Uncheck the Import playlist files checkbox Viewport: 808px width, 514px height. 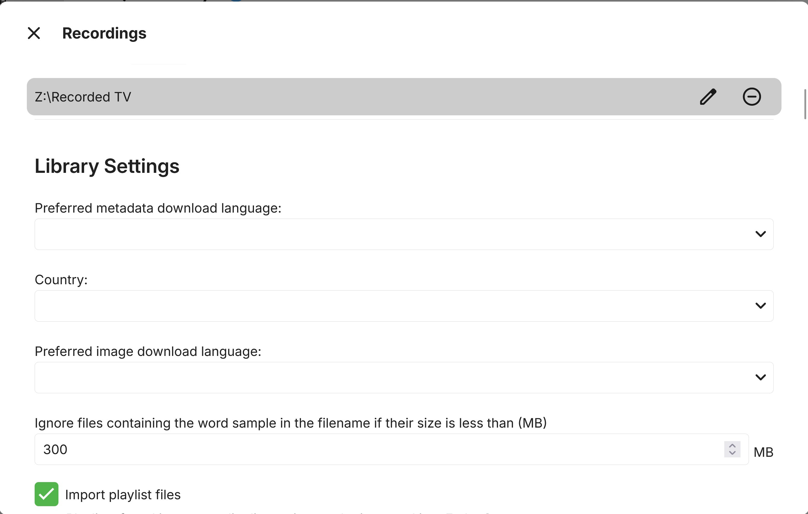[46, 494]
